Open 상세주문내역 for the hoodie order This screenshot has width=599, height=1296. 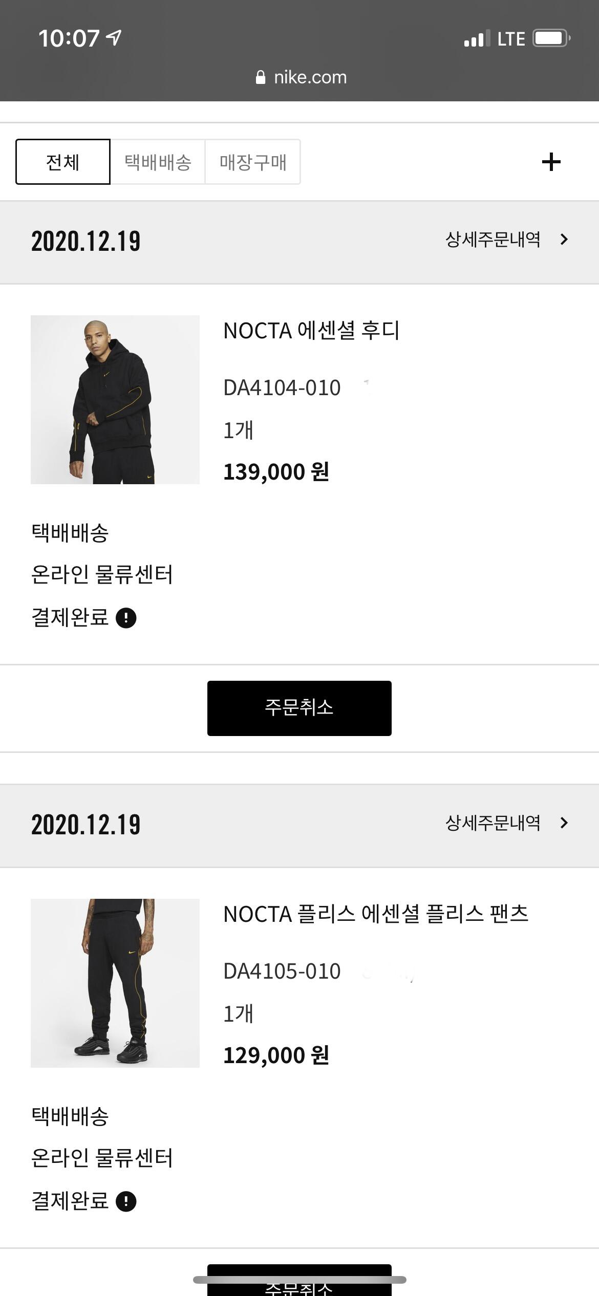tap(493, 240)
